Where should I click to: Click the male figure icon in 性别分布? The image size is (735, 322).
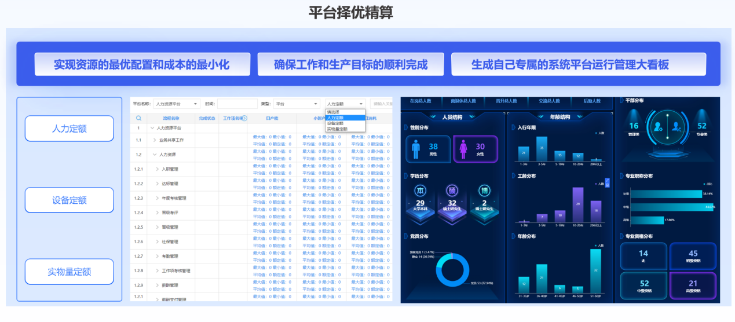(x=415, y=149)
